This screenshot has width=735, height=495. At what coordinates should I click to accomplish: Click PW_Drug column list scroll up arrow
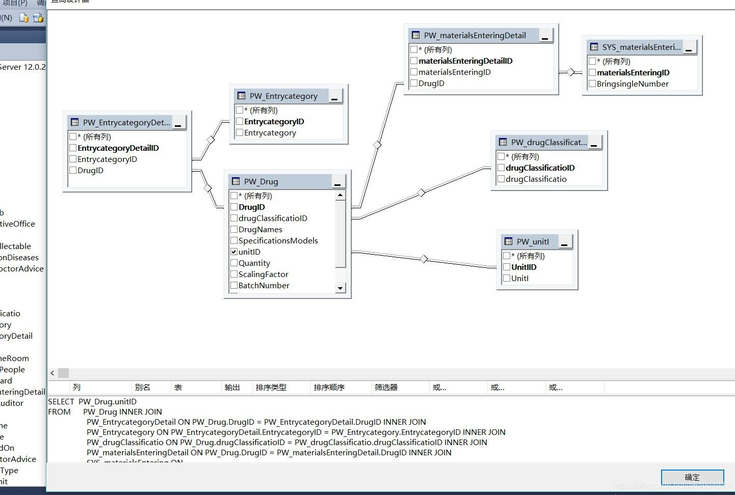click(x=340, y=196)
